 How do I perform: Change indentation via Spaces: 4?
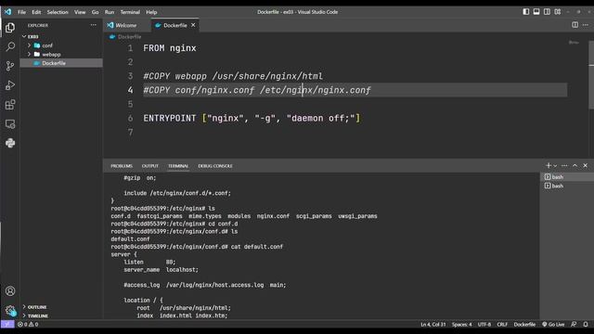click(x=461, y=324)
